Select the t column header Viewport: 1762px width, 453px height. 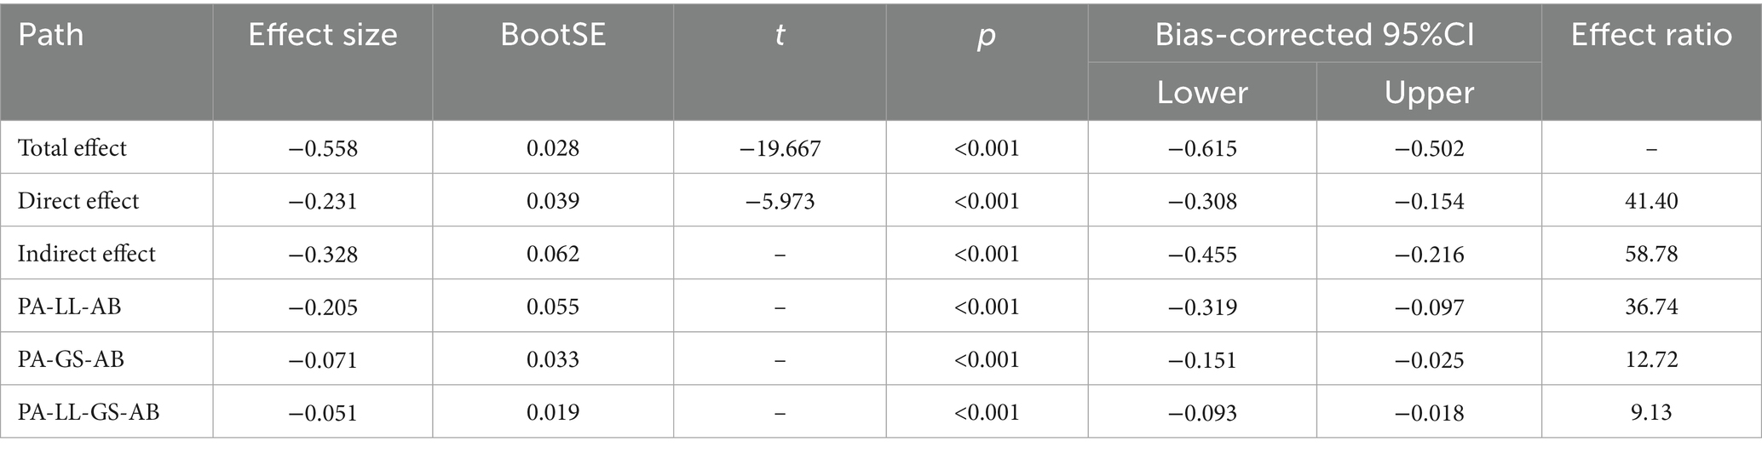[x=779, y=36]
